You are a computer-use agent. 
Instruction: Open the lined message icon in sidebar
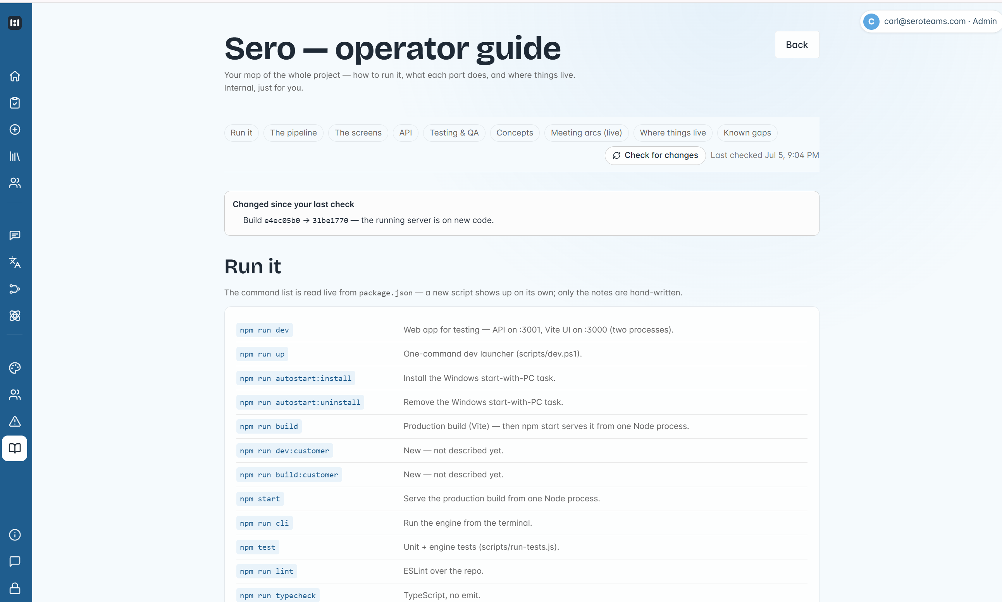15,236
